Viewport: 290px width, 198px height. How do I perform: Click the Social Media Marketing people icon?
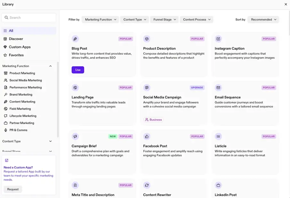tap(6, 80)
